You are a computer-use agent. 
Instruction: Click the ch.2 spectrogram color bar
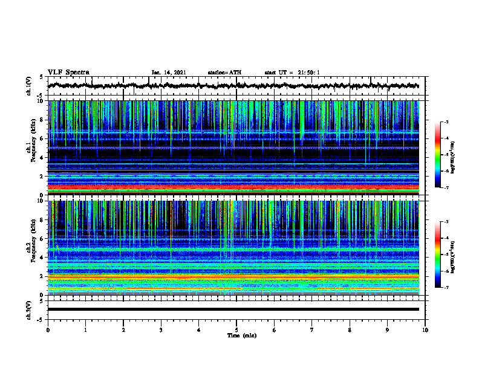coord(438,255)
